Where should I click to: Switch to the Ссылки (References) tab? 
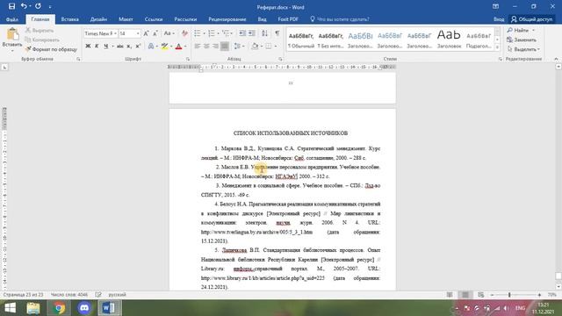pyautogui.click(x=154, y=19)
